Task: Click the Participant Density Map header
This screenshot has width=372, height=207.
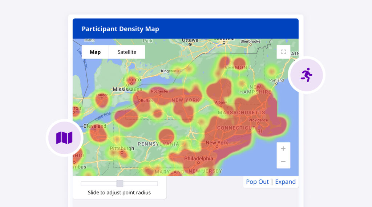Action: pos(120,29)
